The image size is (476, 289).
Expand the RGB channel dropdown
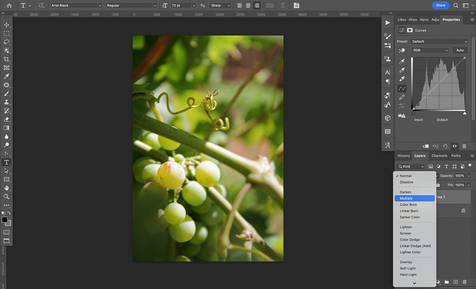coord(430,50)
